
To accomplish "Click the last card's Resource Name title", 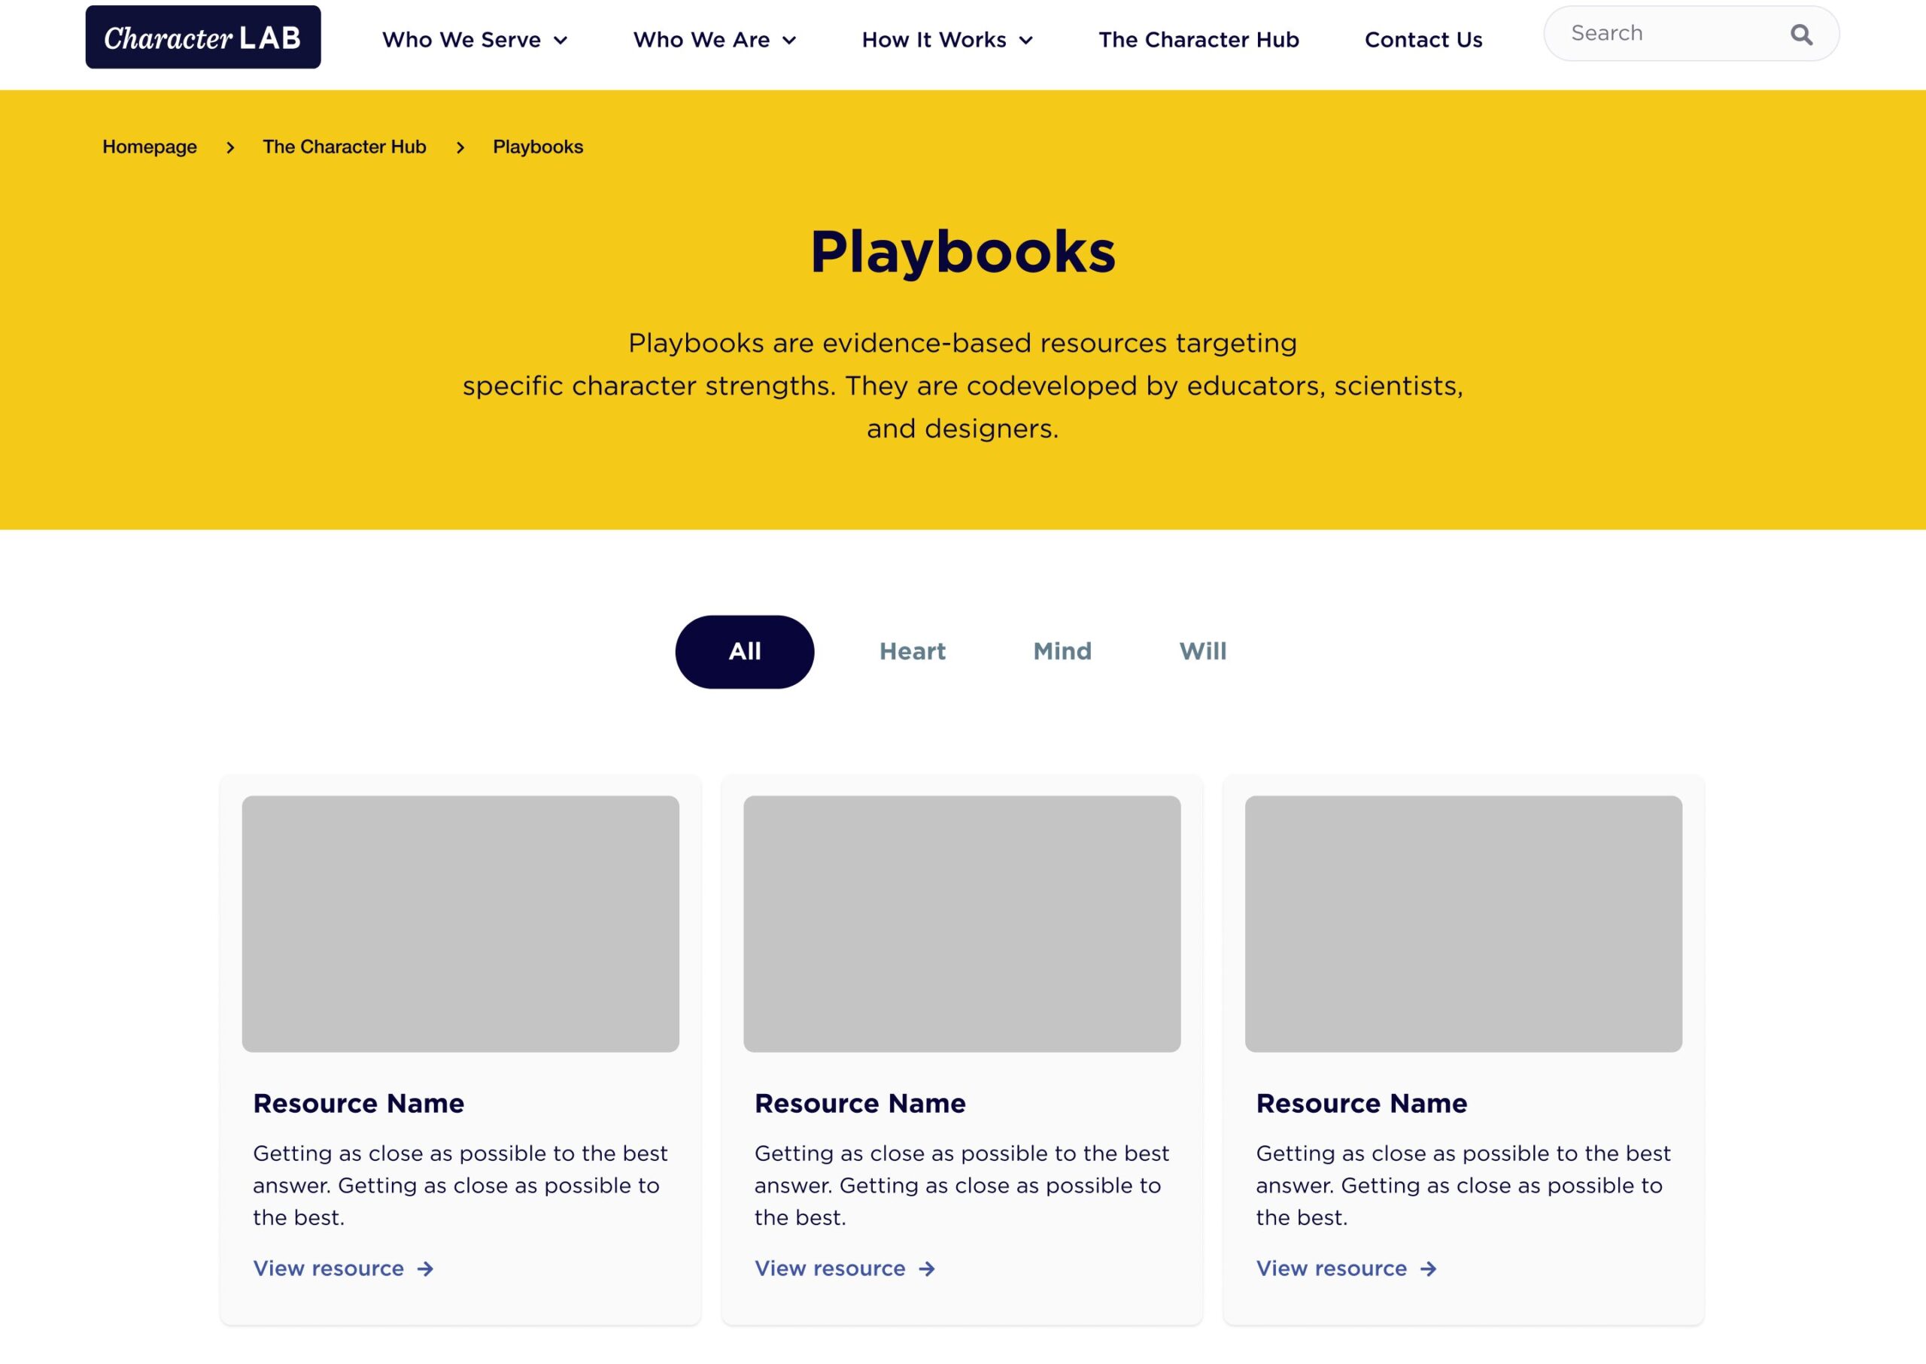I will (x=1362, y=1103).
